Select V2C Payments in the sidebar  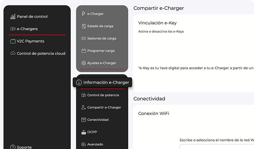[x=30, y=41]
